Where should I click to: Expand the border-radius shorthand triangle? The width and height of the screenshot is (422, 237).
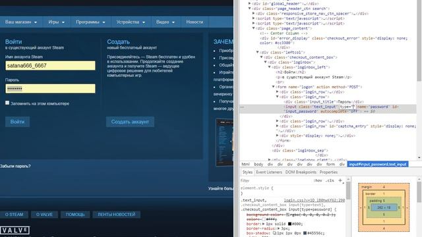(279, 228)
